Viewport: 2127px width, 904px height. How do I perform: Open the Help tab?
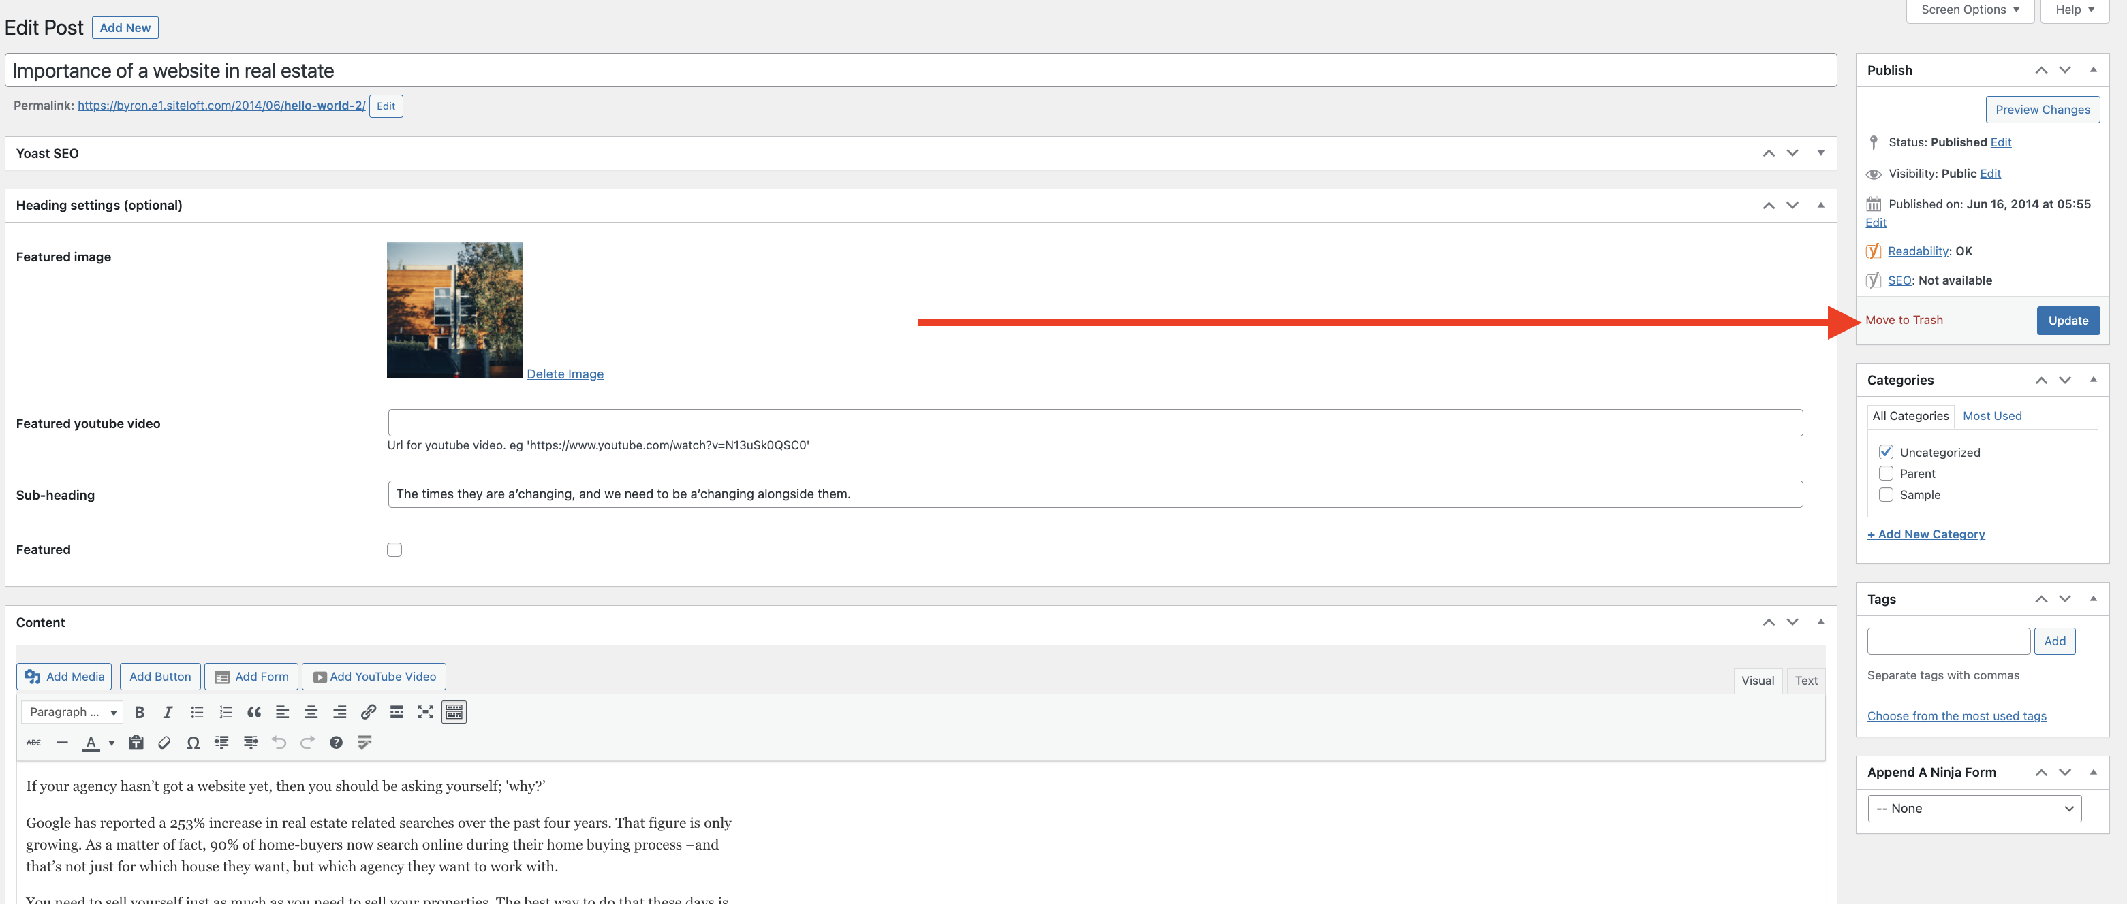click(x=2074, y=10)
